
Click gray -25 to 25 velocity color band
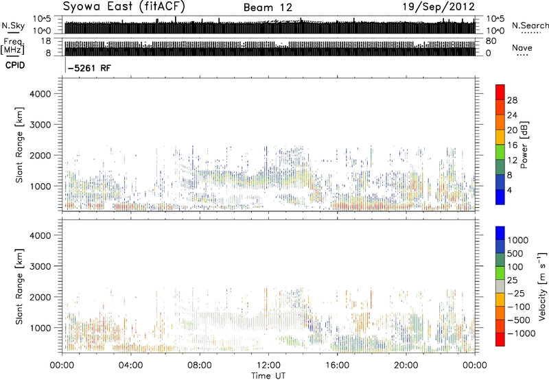tap(500, 286)
